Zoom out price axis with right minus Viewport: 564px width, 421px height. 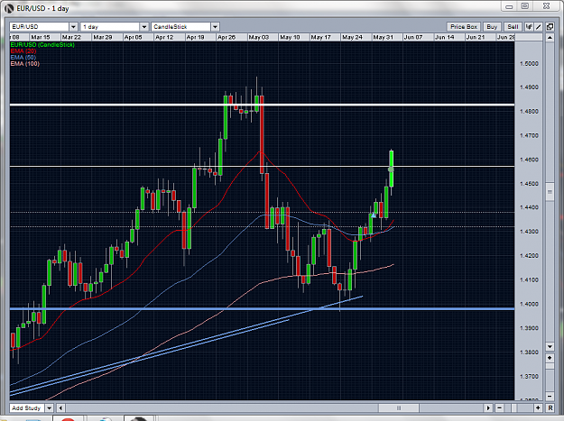click(550, 397)
